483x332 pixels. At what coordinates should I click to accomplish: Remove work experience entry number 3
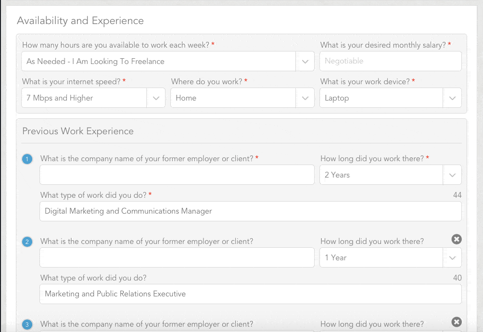coord(457,322)
